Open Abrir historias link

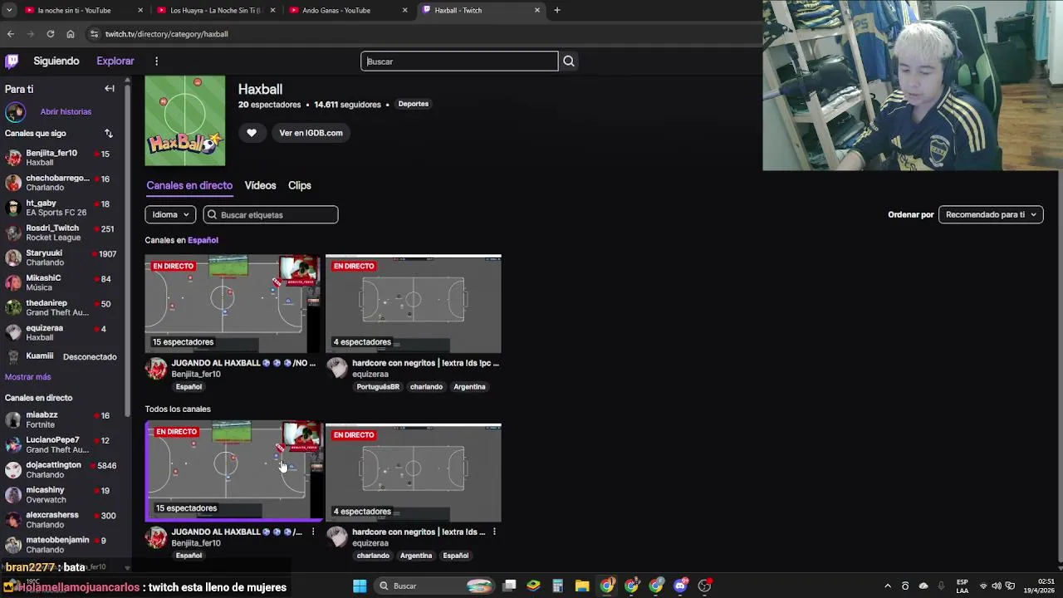click(66, 111)
